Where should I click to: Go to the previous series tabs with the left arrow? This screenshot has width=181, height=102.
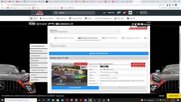(50, 38)
